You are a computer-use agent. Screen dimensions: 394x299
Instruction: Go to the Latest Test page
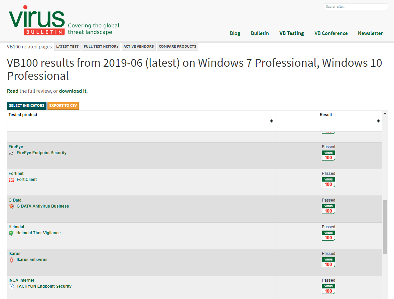click(68, 47)
